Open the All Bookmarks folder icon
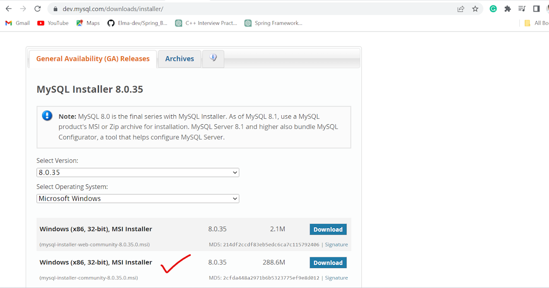 pyautogui.click(x=527, y=23)
